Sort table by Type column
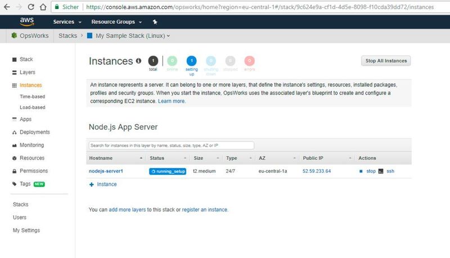450x258 pixels. click(x=238, y=158)
